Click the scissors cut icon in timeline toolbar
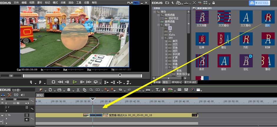This screenshot has height=127, width=277. tap(78, 90)
